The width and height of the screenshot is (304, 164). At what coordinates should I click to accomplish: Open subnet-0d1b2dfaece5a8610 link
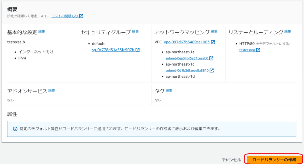click(187, 71)
